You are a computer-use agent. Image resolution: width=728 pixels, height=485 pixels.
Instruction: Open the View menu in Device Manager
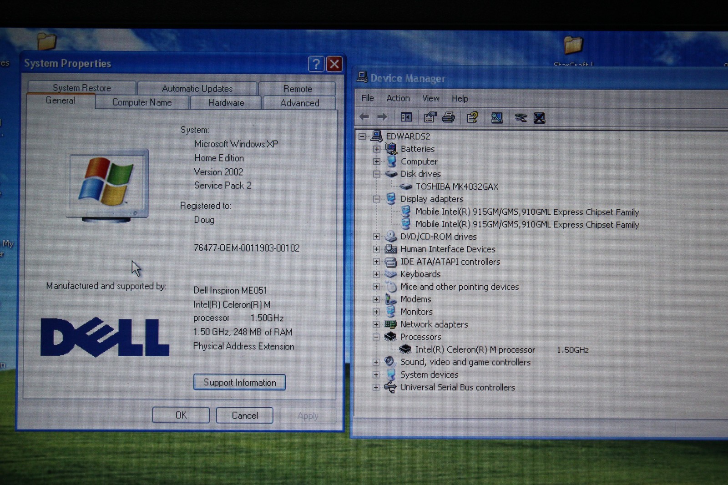[x=430, y=98]
